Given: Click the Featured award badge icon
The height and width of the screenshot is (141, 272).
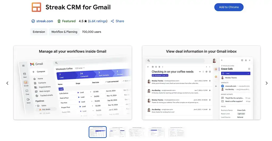Looking at the screenshot, I should tap(59, 21).
